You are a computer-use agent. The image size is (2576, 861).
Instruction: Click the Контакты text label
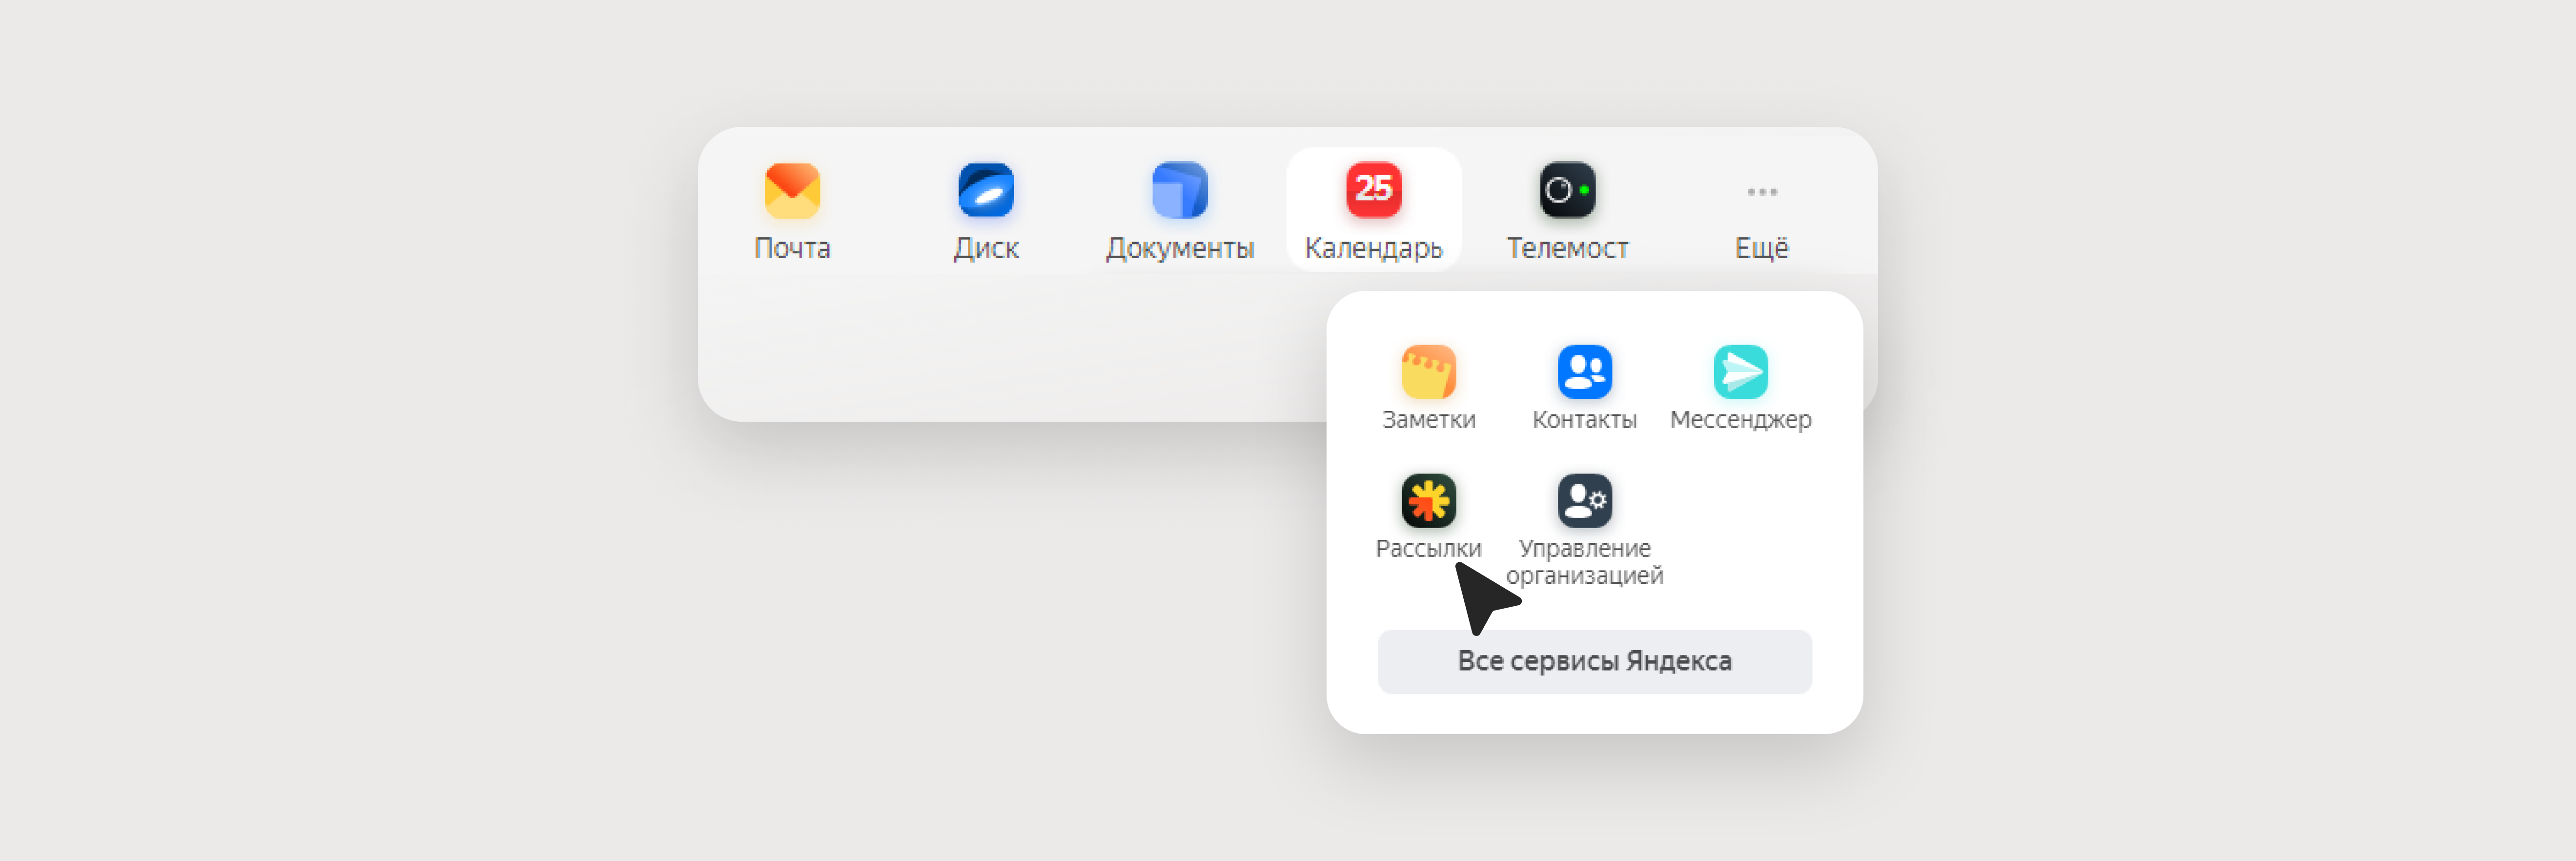[1585, 420]
